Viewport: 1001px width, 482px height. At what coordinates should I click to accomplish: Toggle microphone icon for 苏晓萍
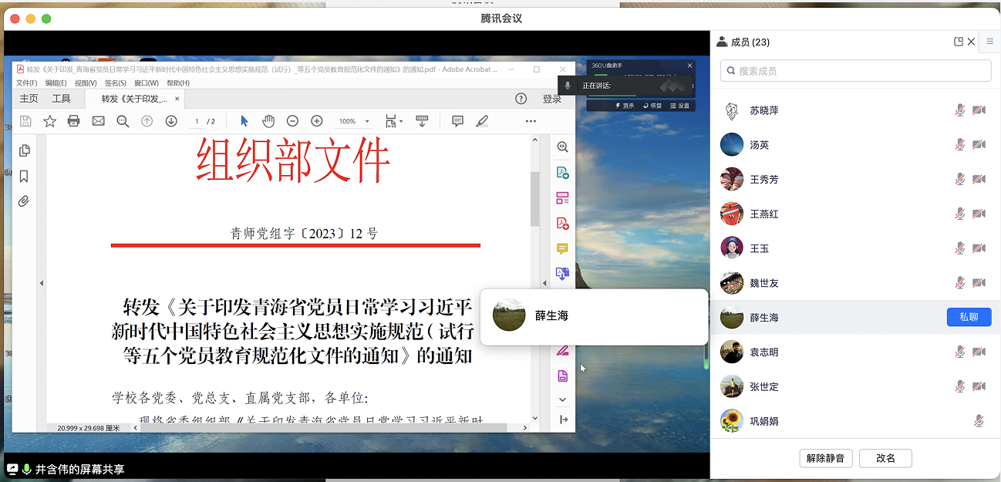click(x=959, y=110)
